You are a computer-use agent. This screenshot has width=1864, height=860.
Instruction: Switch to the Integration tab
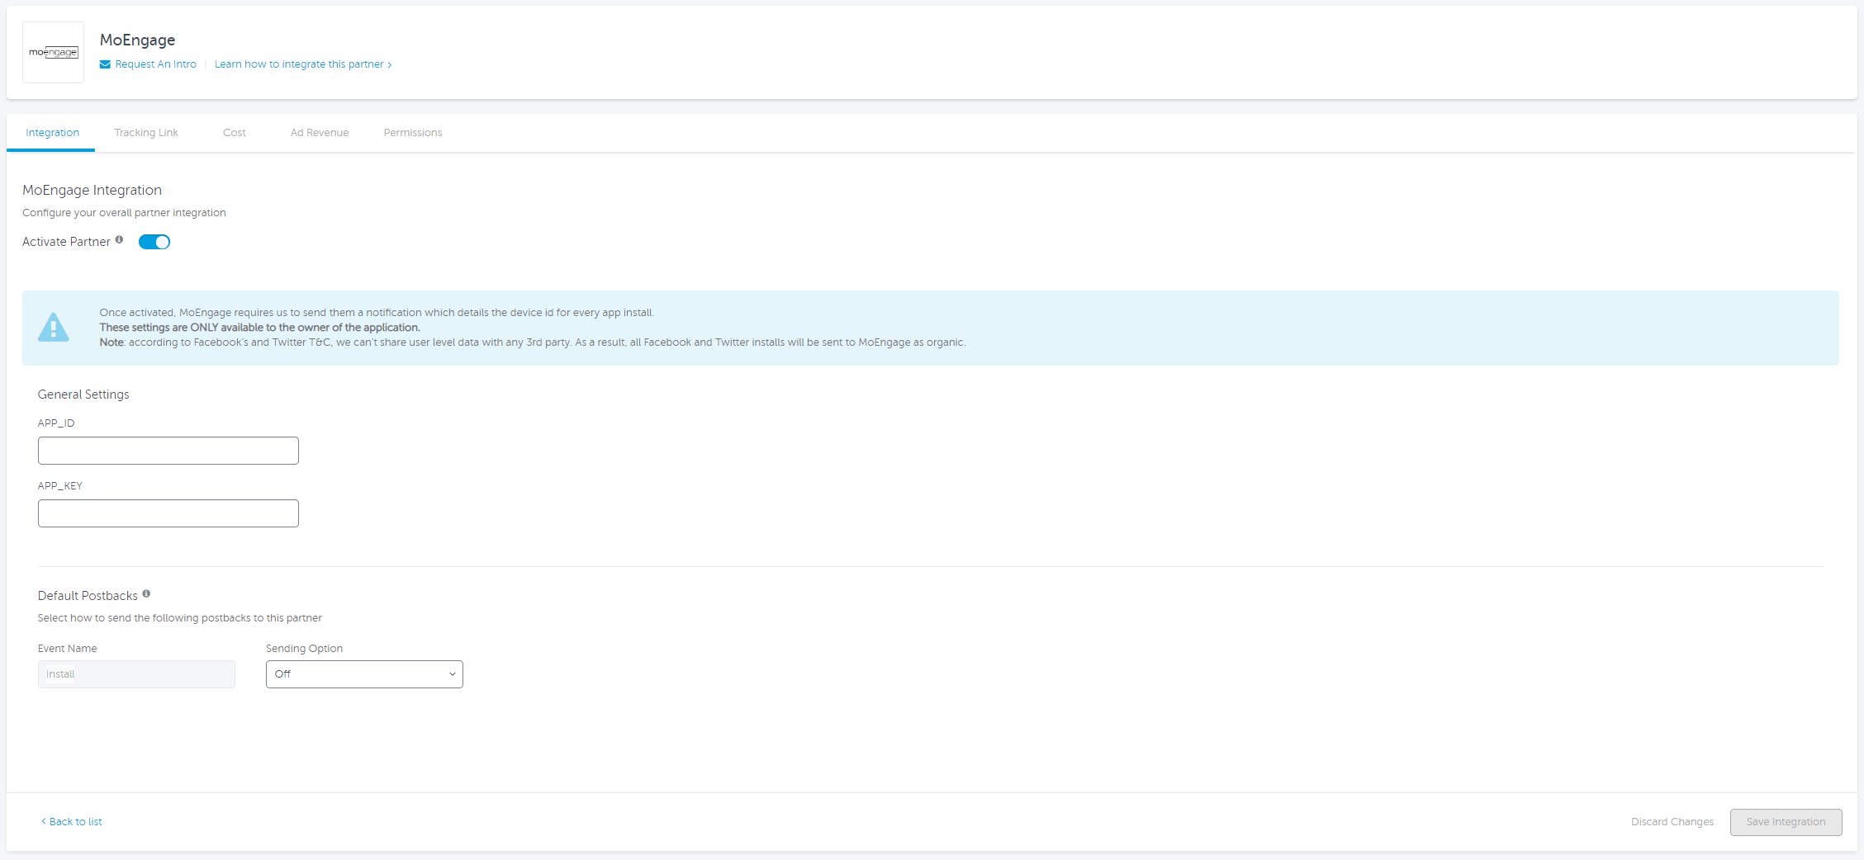pyautogui.click(x=52, y=133)
